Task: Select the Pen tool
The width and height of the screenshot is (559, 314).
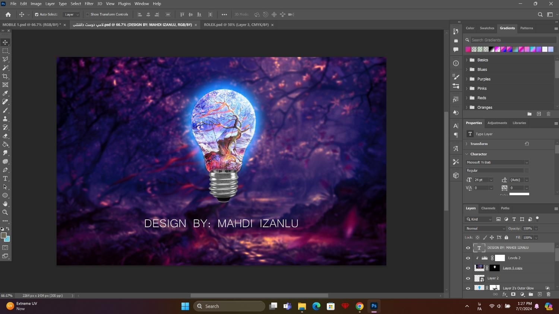Action: pyautogui.click(x=5, y=170)
